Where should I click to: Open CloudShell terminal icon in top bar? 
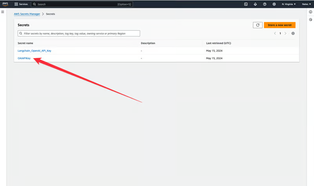click(246, 4)
